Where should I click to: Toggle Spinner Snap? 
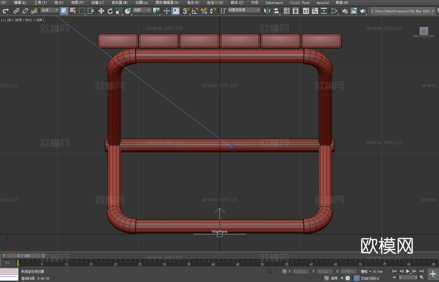pyautogui.click(x=213, y=11)
